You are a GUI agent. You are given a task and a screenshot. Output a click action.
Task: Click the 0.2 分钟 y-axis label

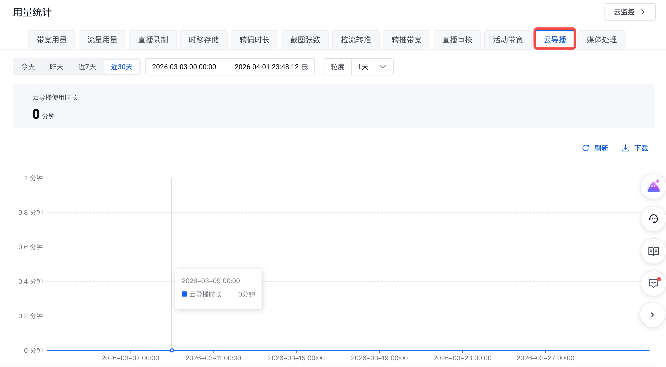tap(31, 316)
